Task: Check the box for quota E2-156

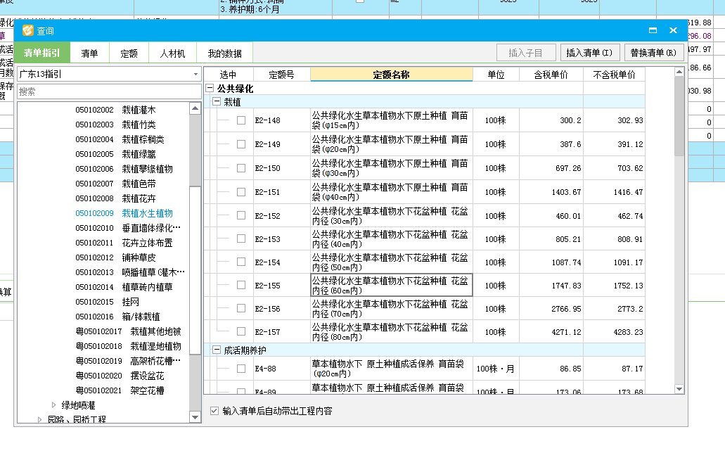Action: point(241,308)
